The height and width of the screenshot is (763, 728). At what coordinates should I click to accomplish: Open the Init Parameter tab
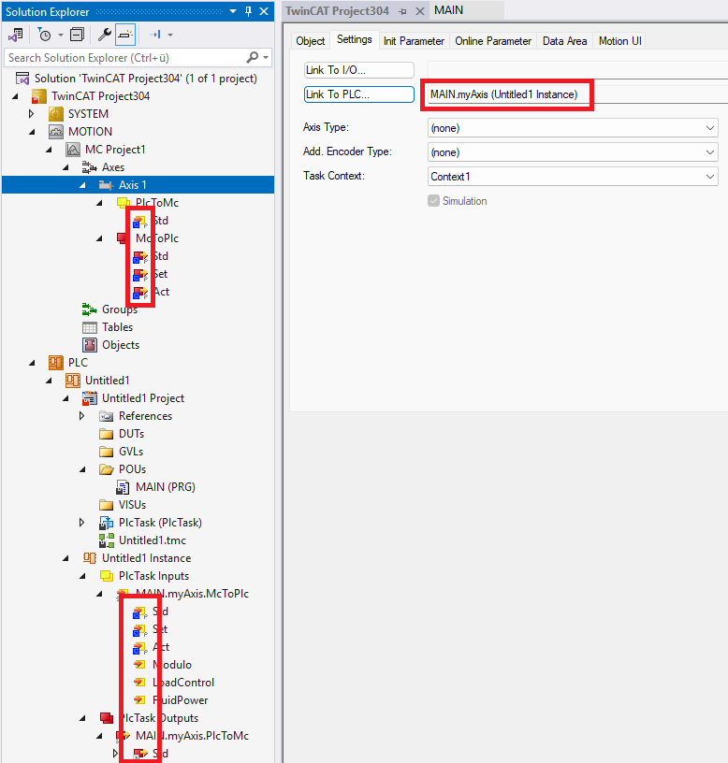click(414, 41)
